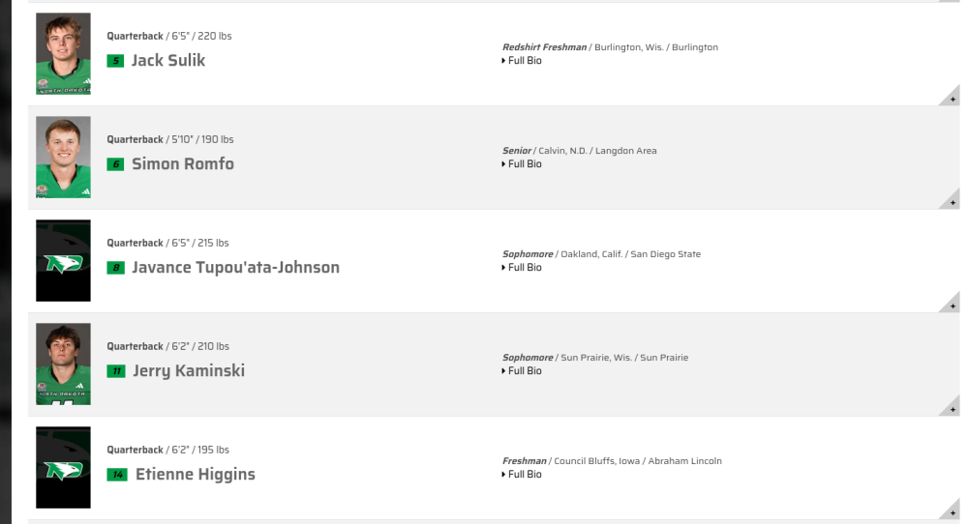Click the green number 14 jersey badge
The width and height of the screenshot is (968, 524).
click(117, 475)
